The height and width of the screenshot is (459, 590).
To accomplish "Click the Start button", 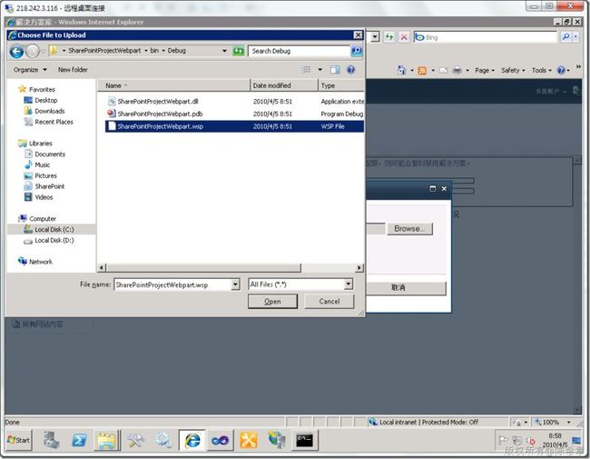I will 19,440.
